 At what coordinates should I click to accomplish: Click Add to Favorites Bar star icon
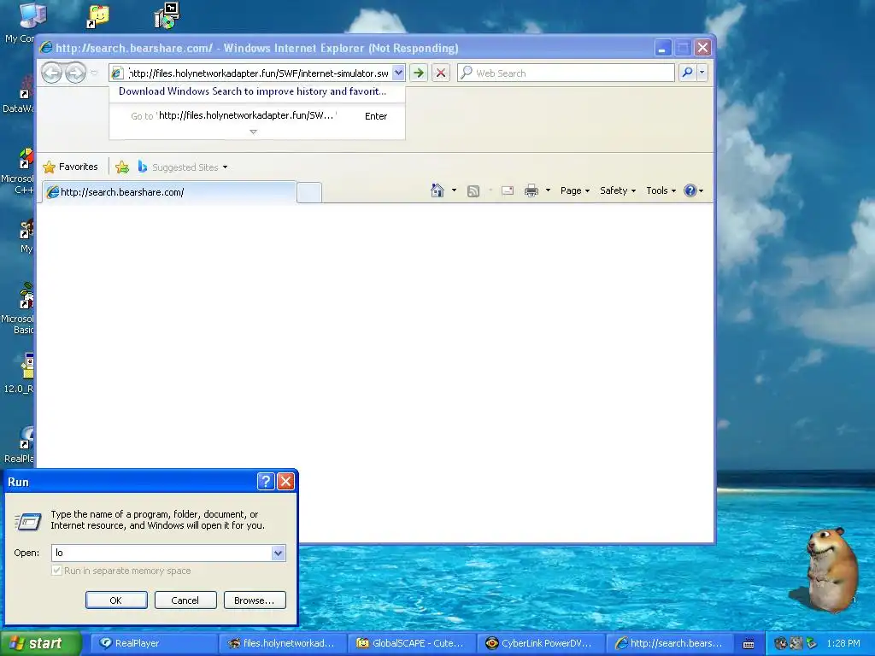coord(122,167)
